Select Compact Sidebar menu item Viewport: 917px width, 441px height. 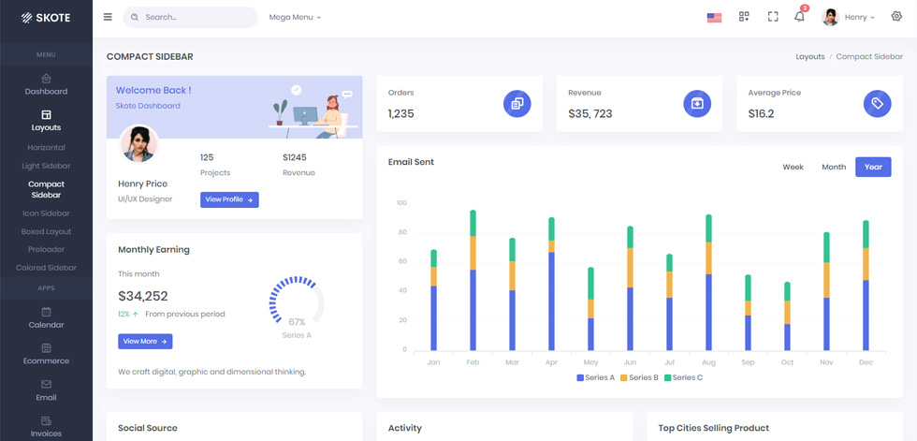coord(46,189)
